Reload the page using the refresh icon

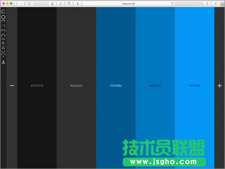[172, 4]
